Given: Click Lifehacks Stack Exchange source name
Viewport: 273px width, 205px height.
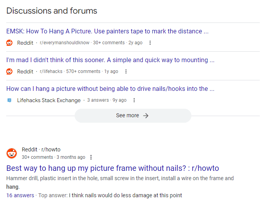Looking at the screenshot, I should pos(49,100).
